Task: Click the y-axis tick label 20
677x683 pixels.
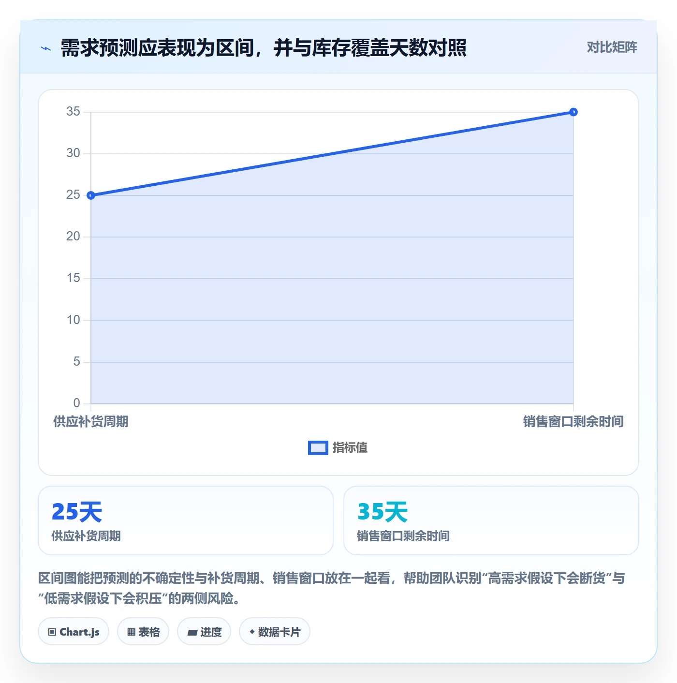Action: (x=73, y=237)
